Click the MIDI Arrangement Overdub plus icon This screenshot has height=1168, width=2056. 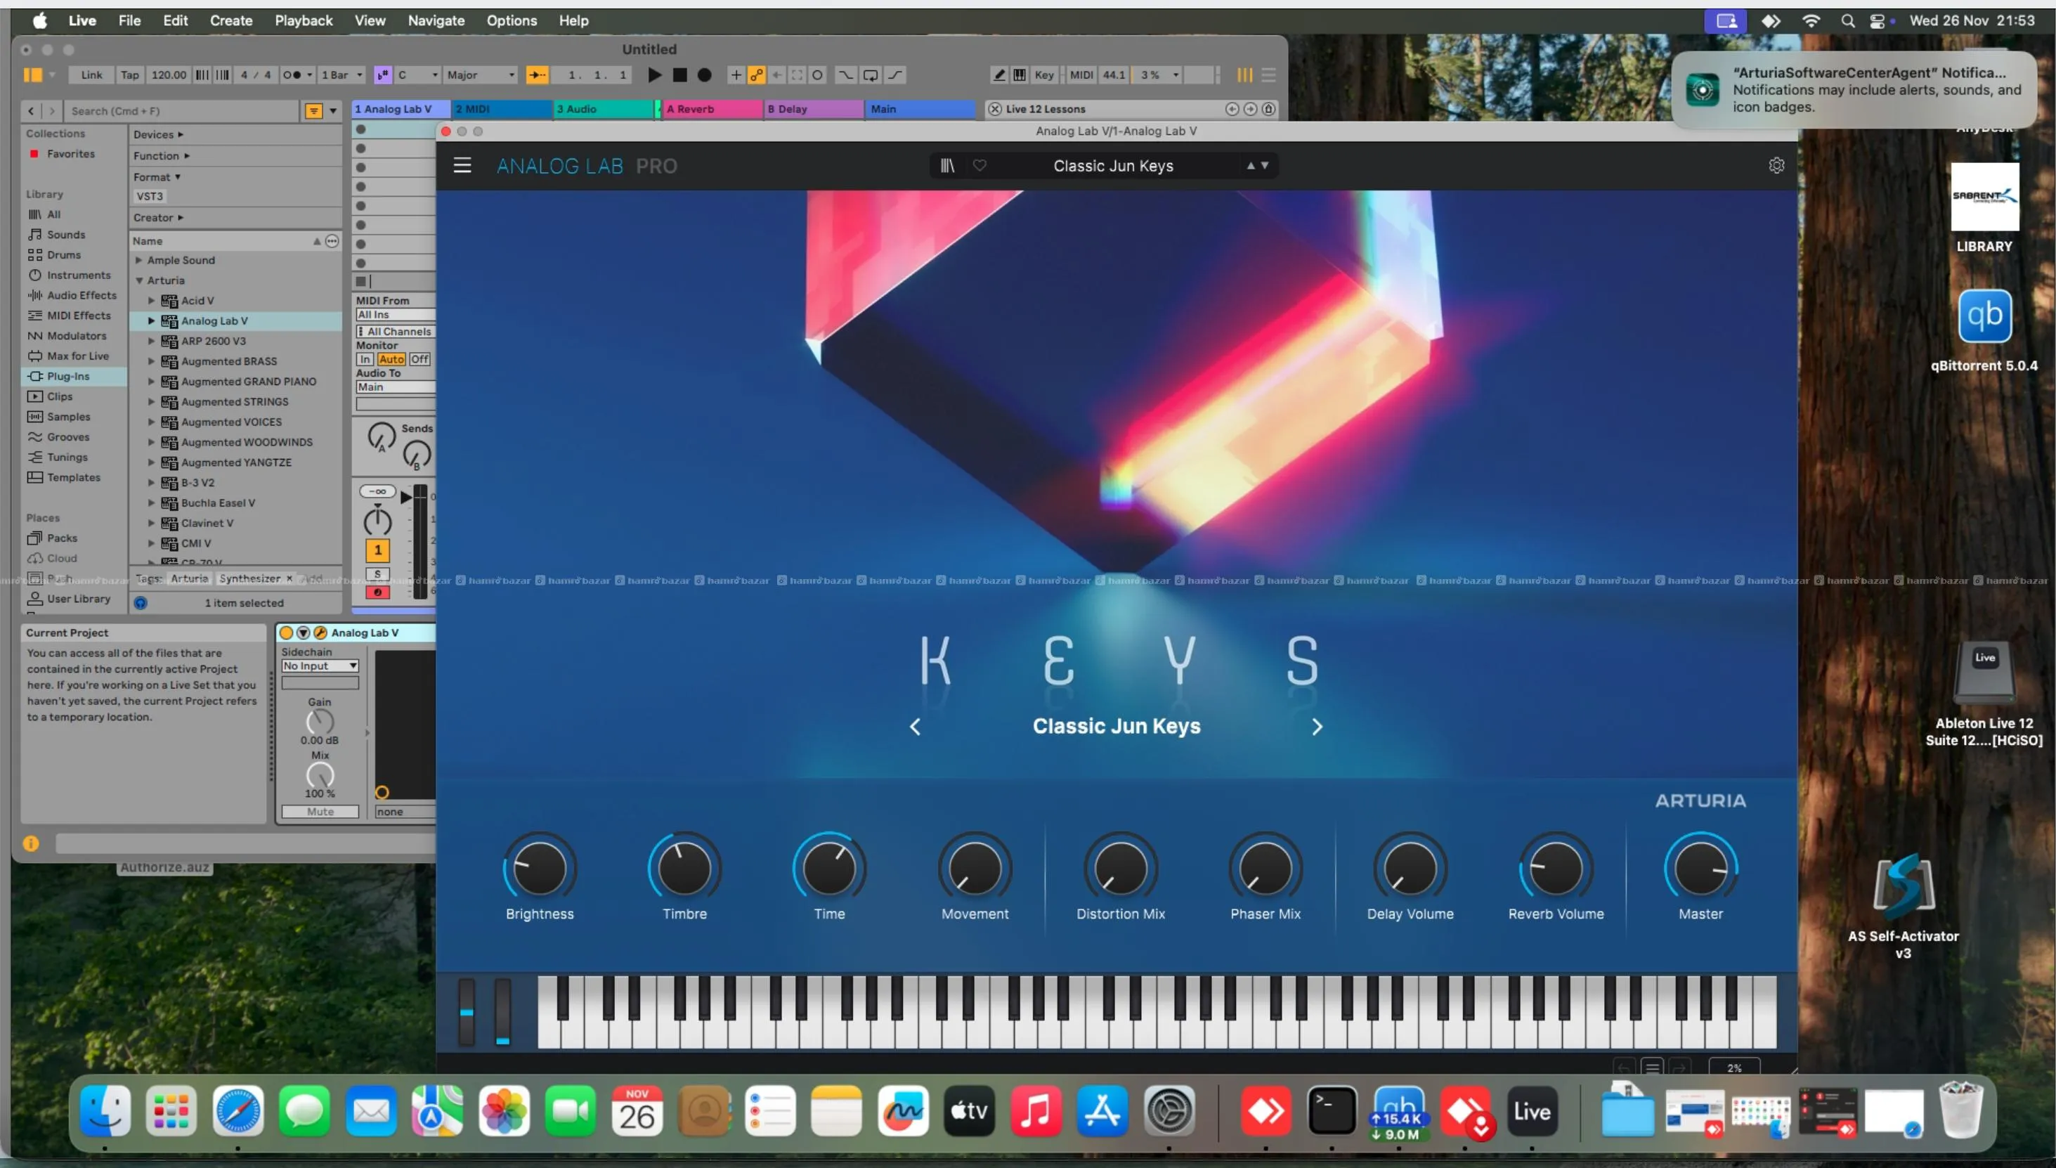click(735, 74)
